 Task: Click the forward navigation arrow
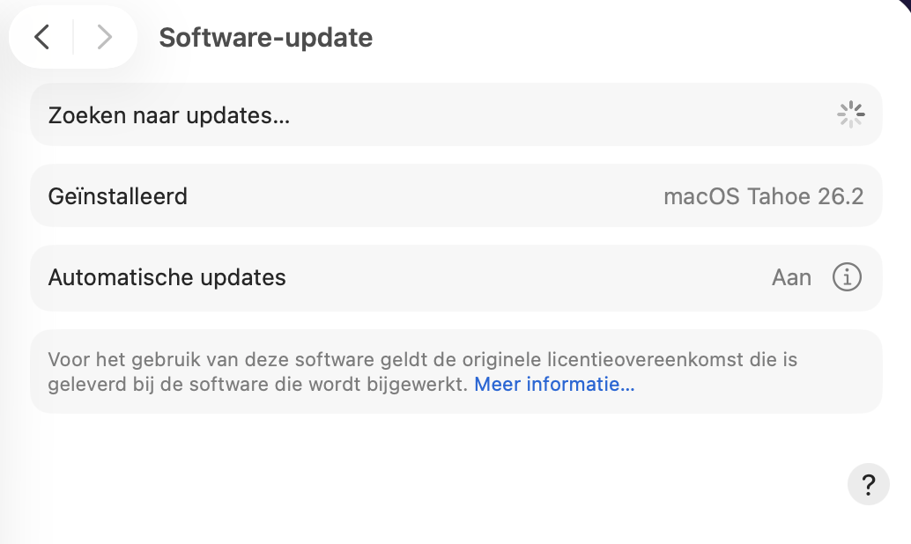[x=105, y=37]
